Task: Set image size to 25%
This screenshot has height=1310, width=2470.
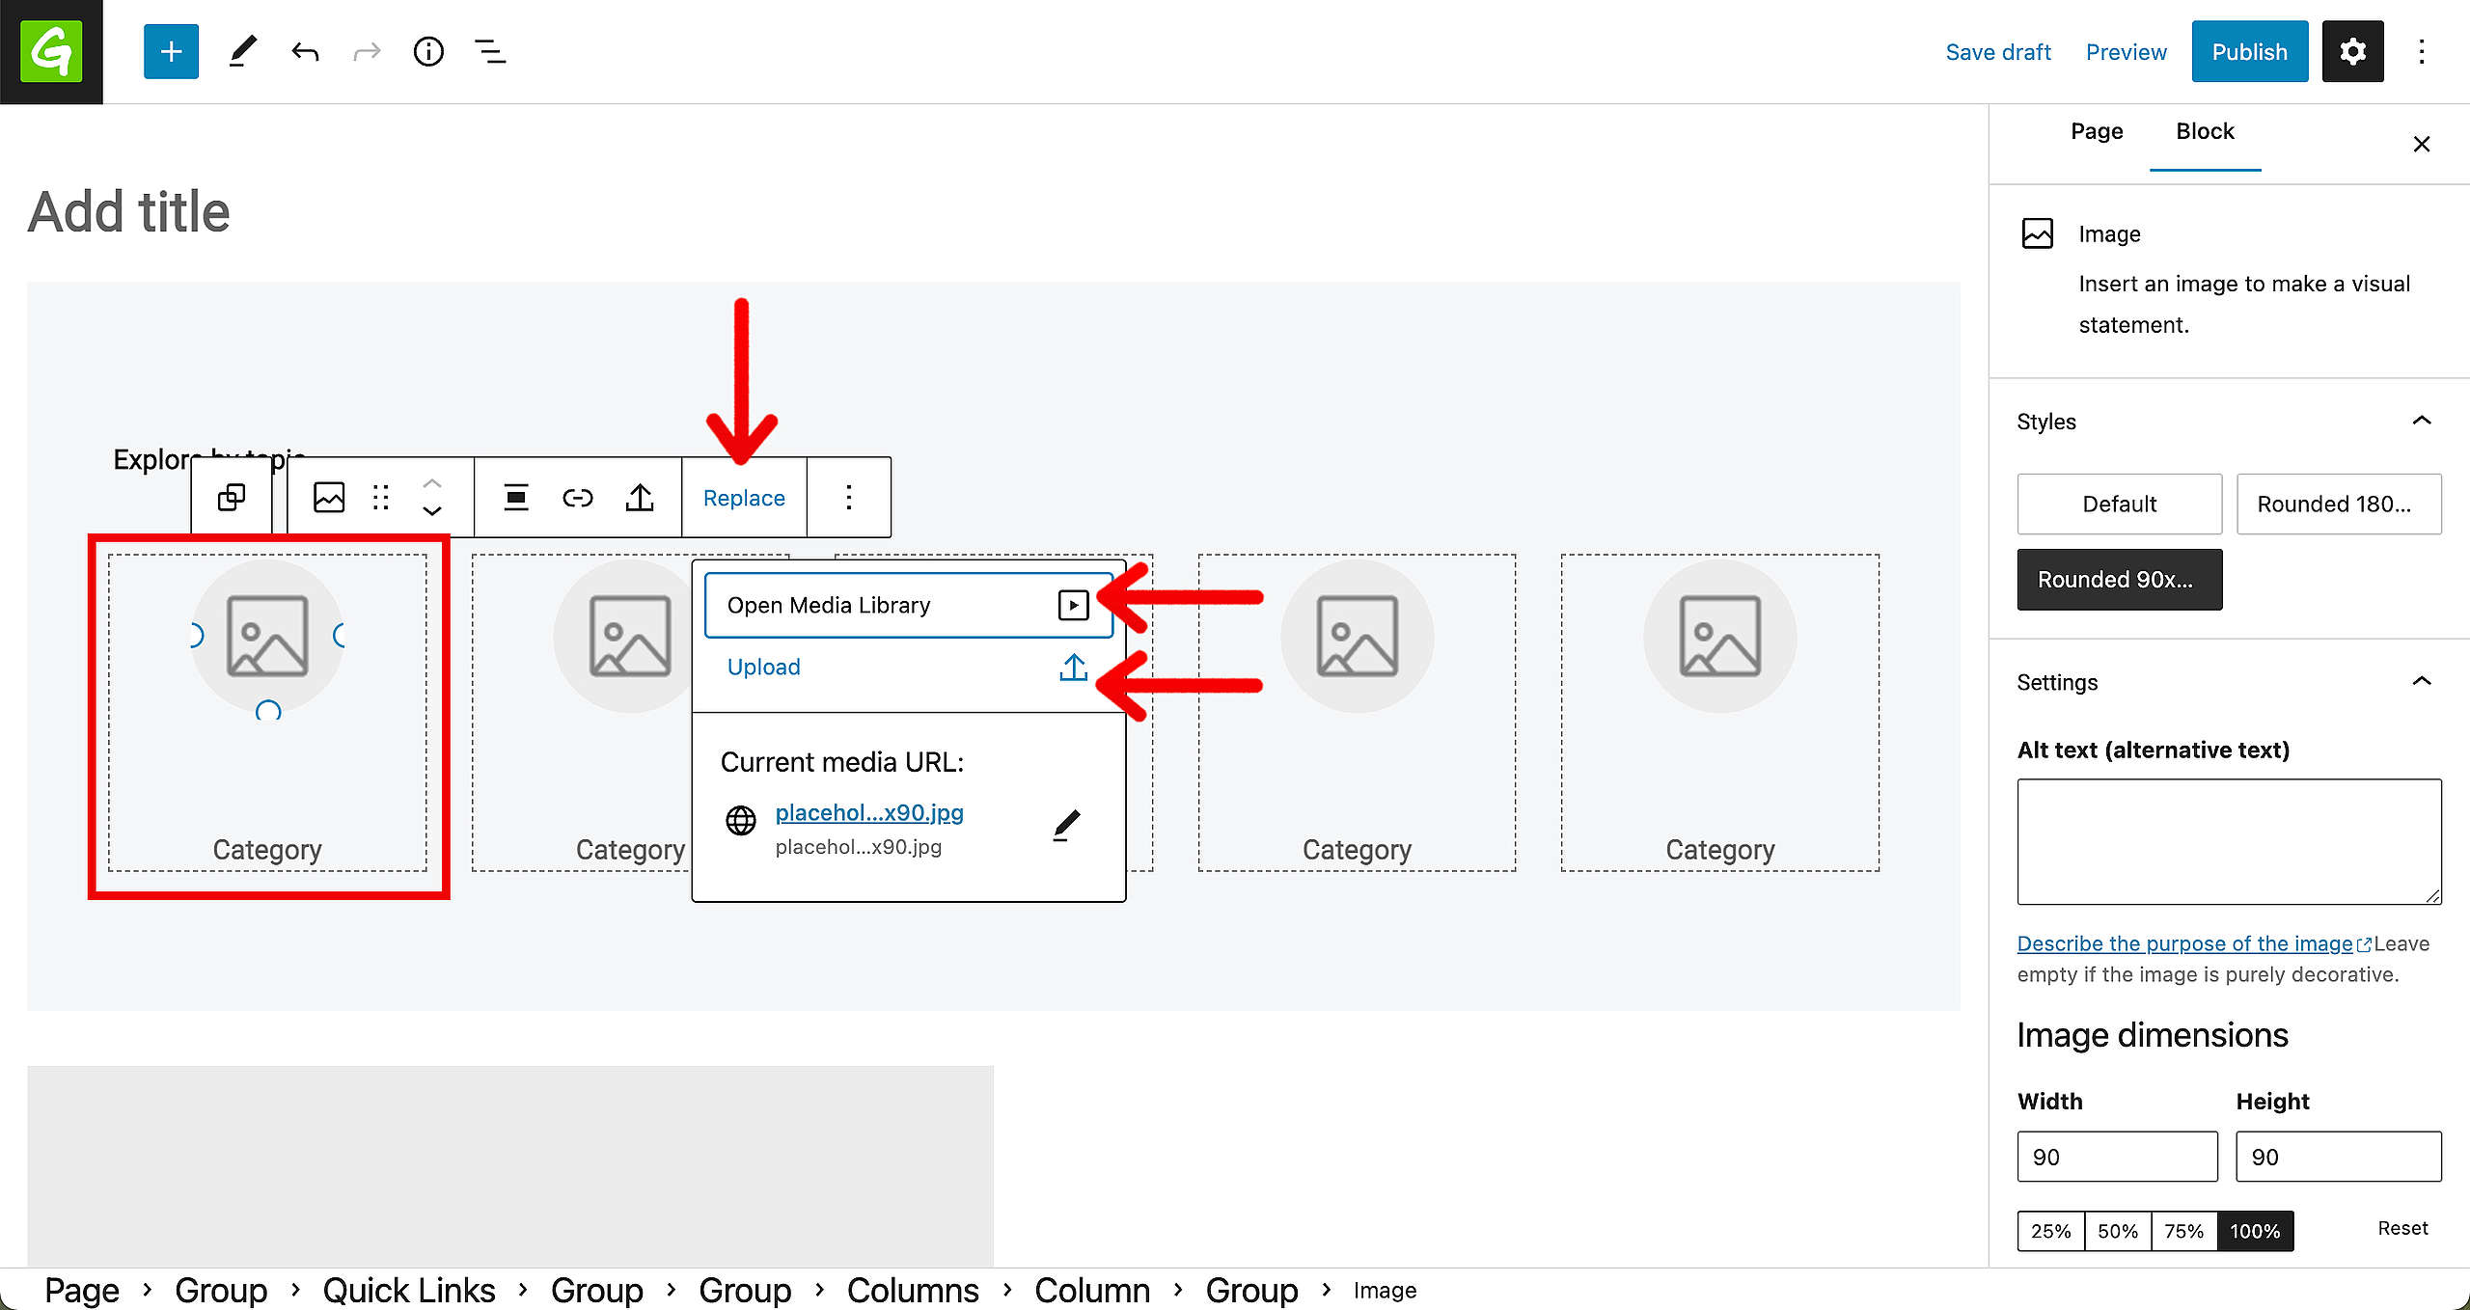Action: click(2051, 1231)
